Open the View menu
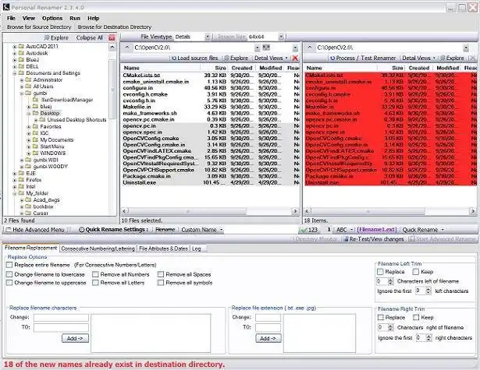This screenshot has height=370, width=480. 29,19
